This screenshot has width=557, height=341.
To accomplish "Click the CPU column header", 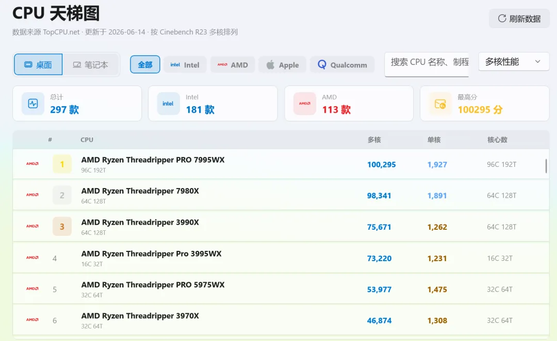I will (x=87, y=140).
